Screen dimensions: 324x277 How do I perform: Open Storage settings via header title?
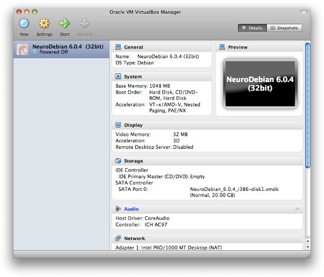(x=134, y=161)
